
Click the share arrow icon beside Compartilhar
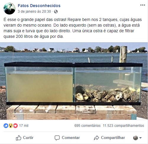96,138
